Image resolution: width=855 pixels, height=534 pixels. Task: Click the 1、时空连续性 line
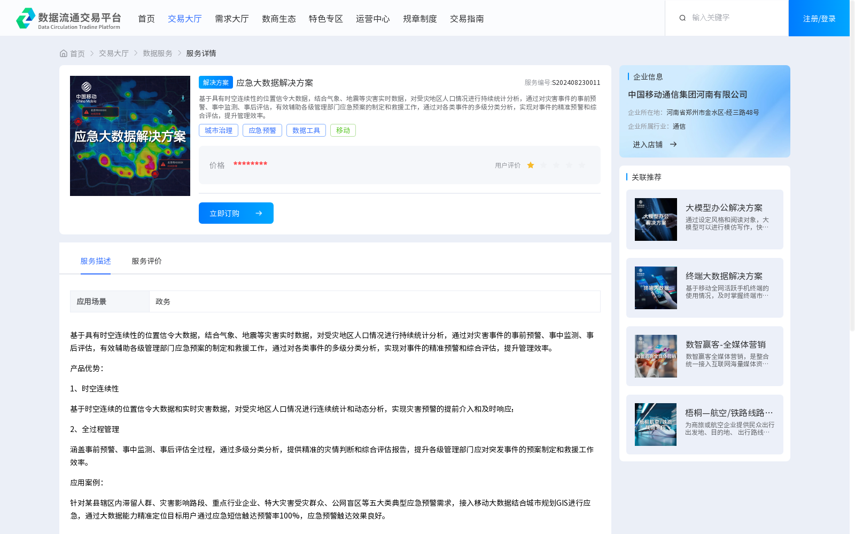95,389
